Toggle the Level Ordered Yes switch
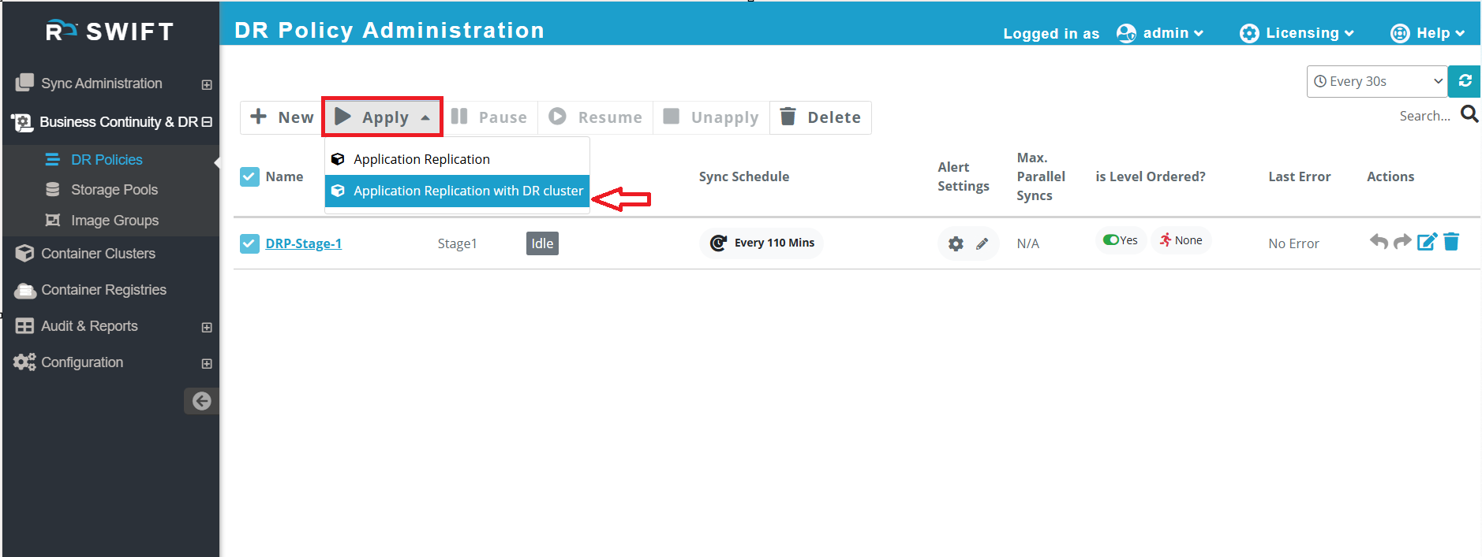This screenshot has height=557, width=1482. (x=1111, y=240)
